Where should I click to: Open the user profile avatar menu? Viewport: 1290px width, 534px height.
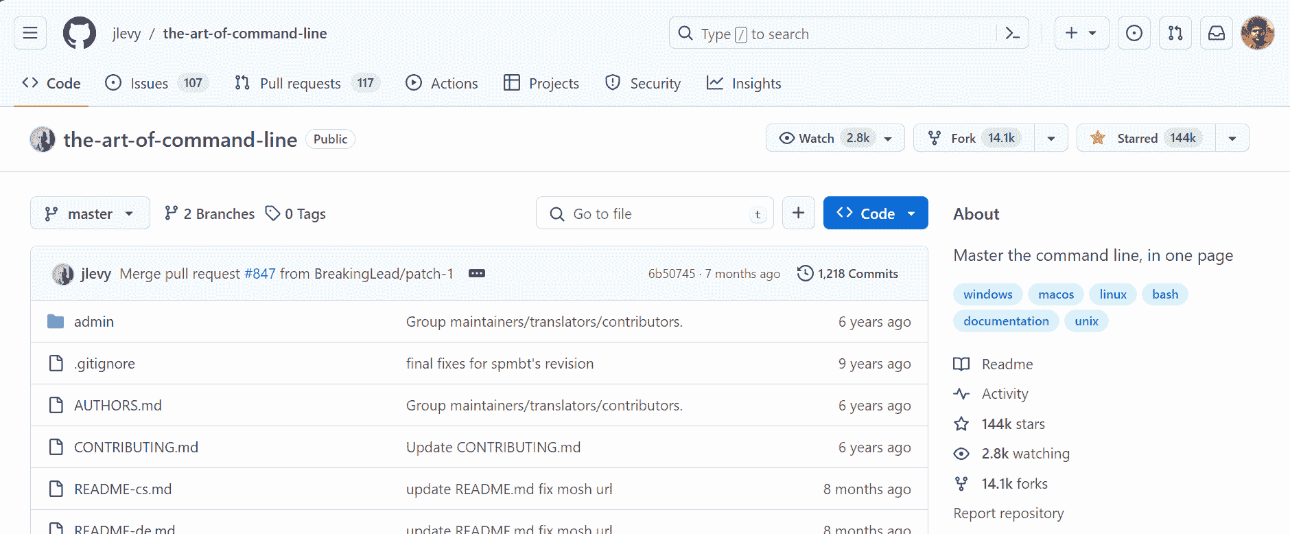tap(1258, 33)
